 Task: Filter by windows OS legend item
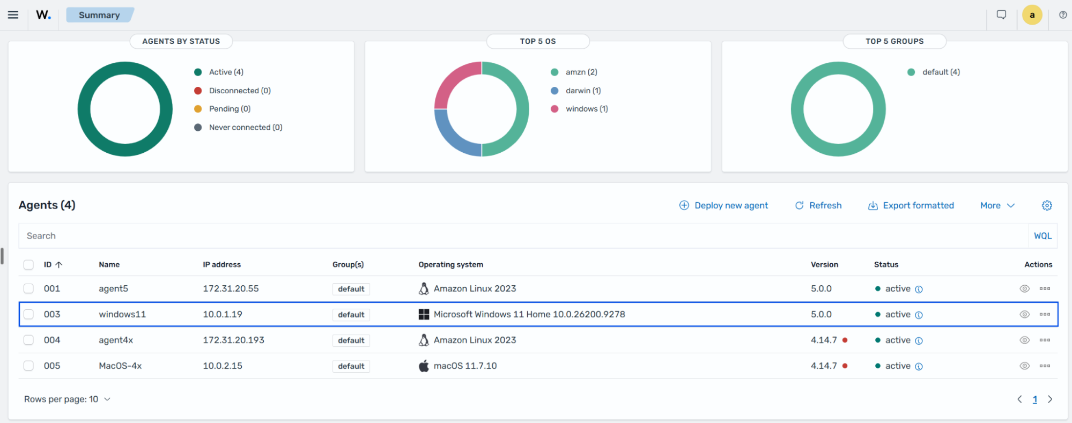[579, 109]
